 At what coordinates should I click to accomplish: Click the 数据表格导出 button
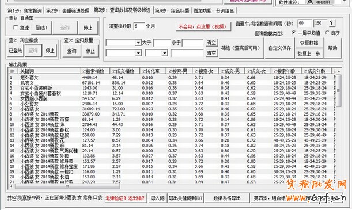227,198
